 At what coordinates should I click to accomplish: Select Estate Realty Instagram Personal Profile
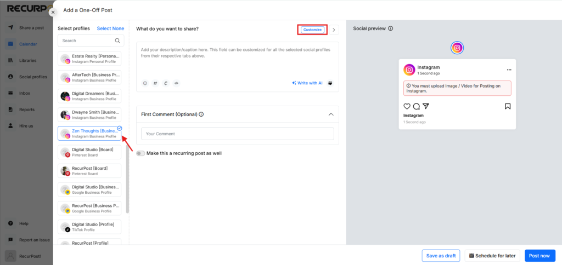point(89,59)
